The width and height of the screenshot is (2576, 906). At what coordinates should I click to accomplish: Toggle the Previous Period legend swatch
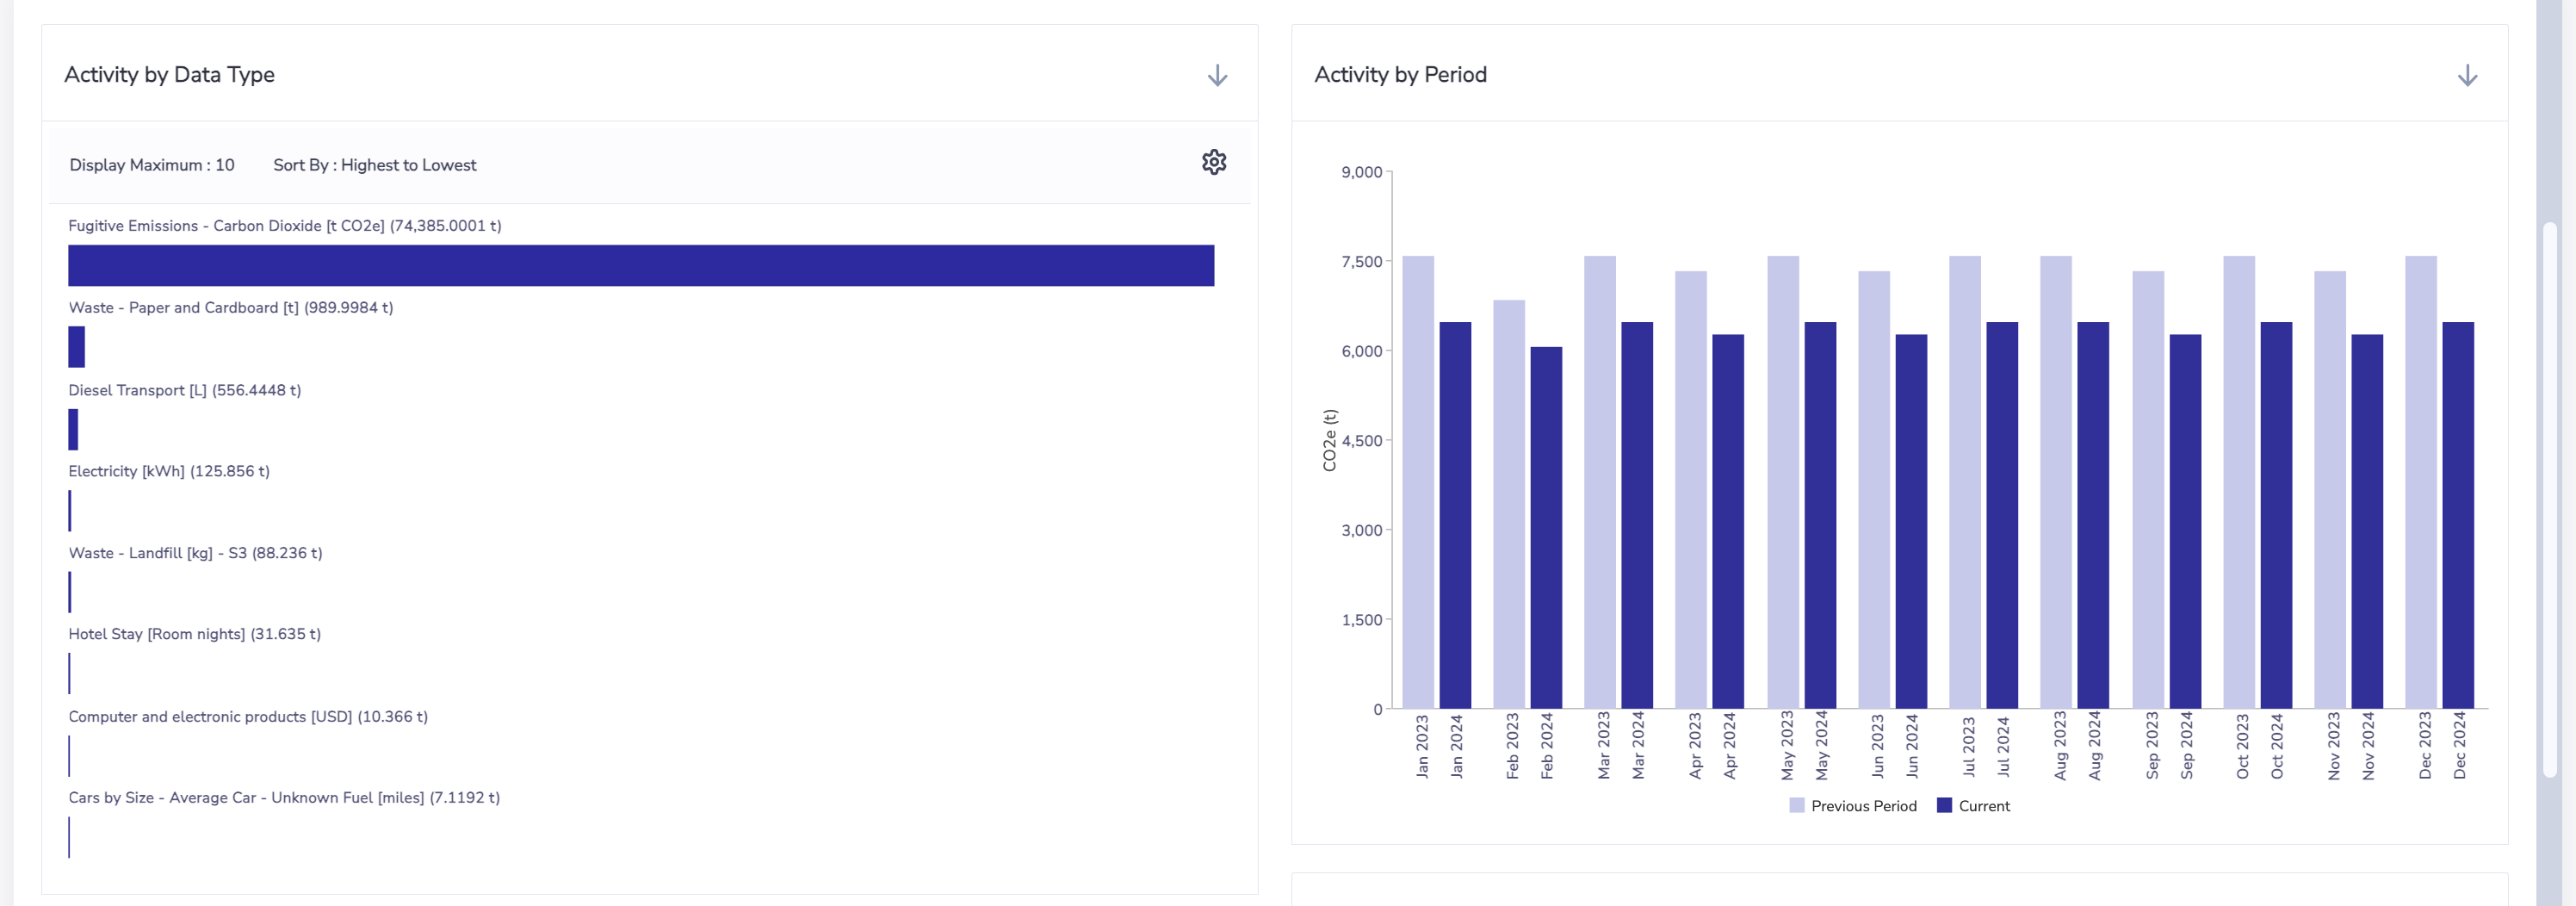pos(1797,806)
